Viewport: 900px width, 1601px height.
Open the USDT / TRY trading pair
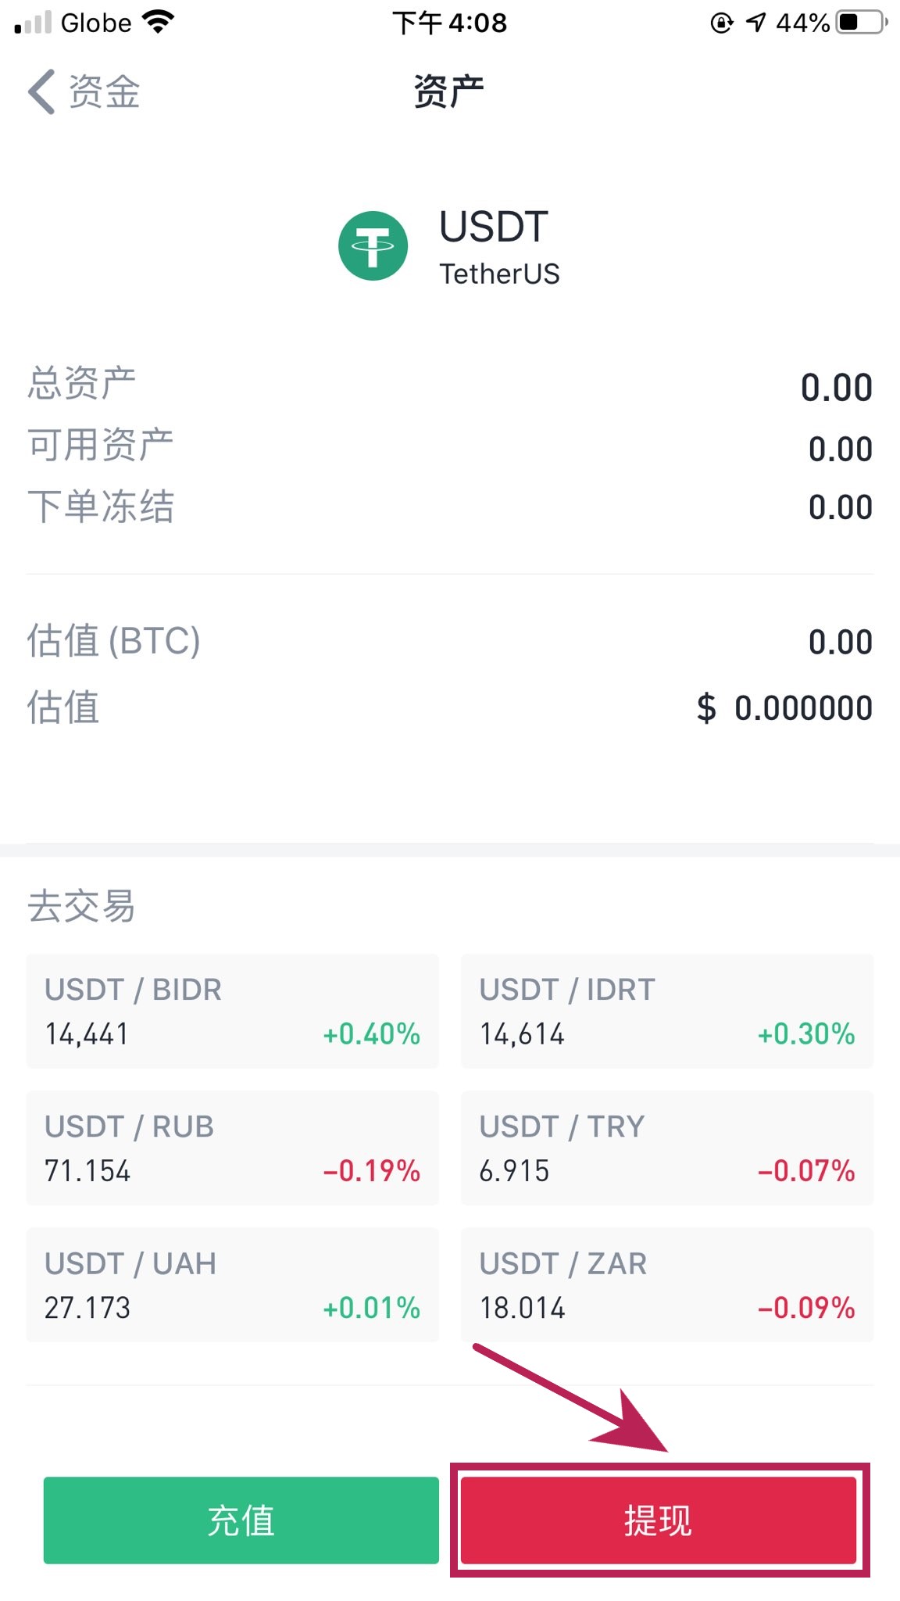667,1148
